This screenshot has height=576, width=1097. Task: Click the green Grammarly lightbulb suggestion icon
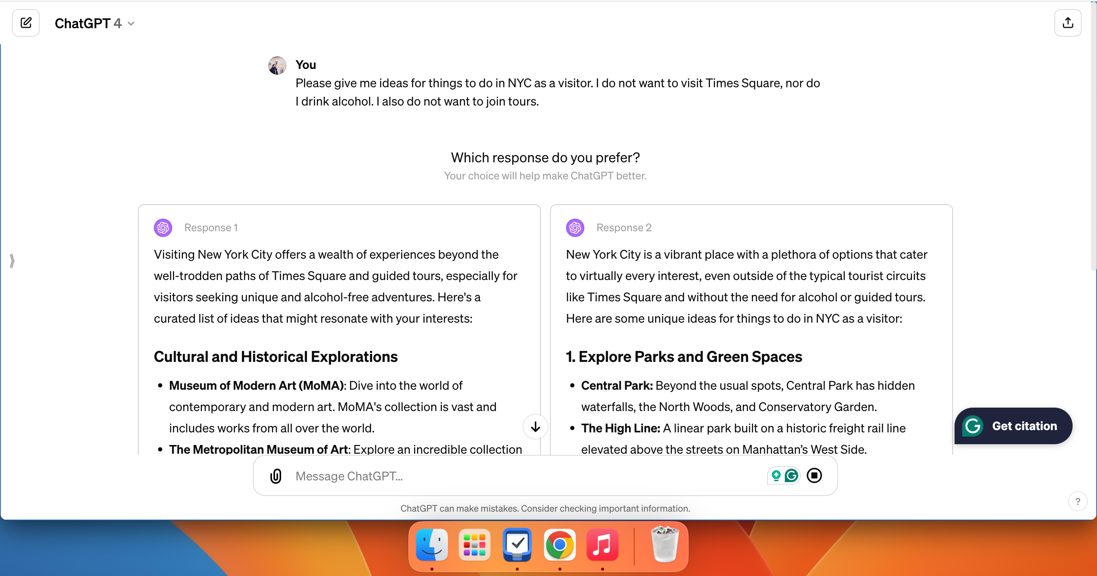[x=777, y=475]
